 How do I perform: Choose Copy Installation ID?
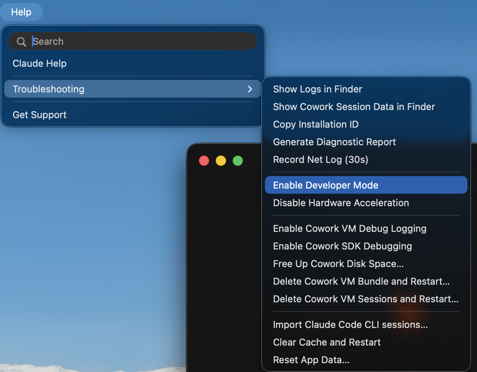pos(366,124)
